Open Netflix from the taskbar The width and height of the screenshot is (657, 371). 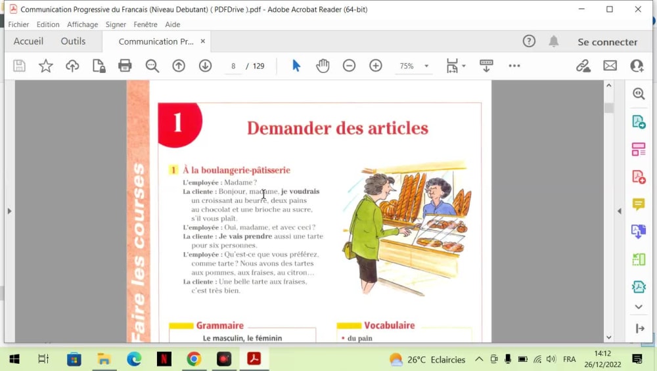point(164,359)
